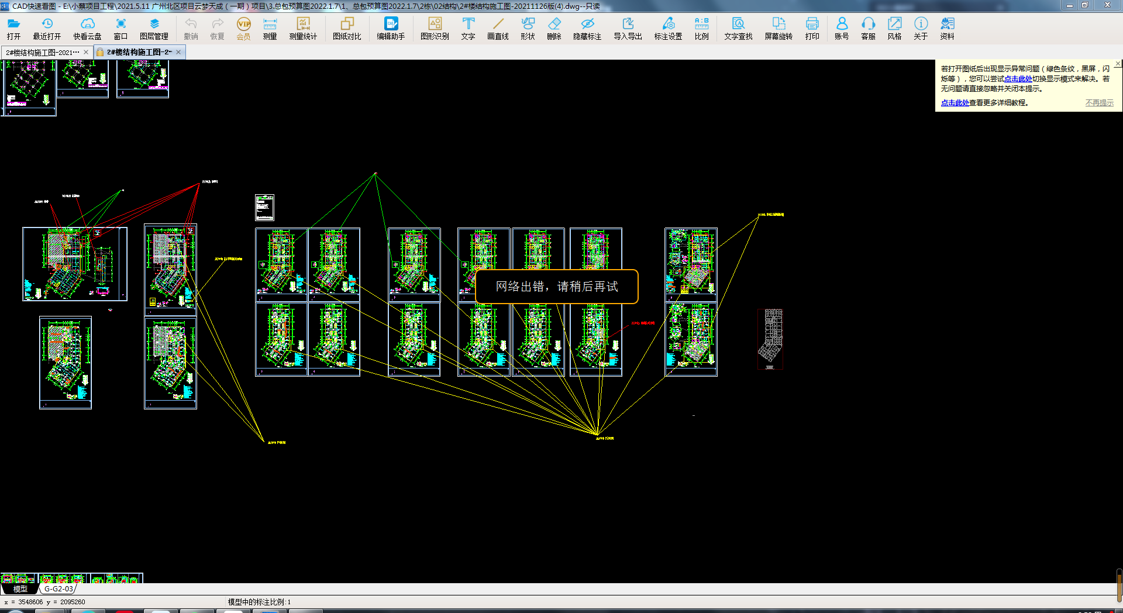Viewport: 1123px width, 613px height.
Task: Click the 恢复 redo icon
Action: [217, 28]
